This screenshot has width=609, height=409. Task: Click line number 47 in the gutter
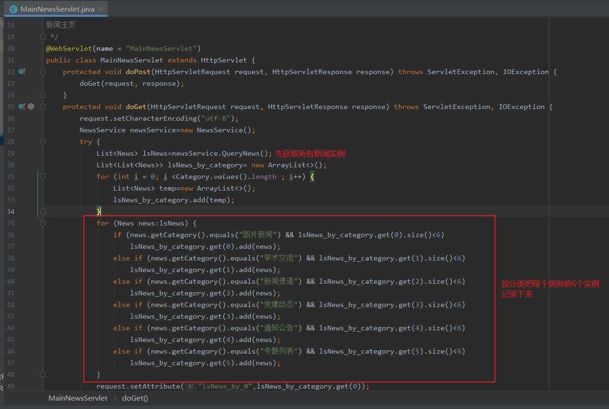[x=11, y=363]
